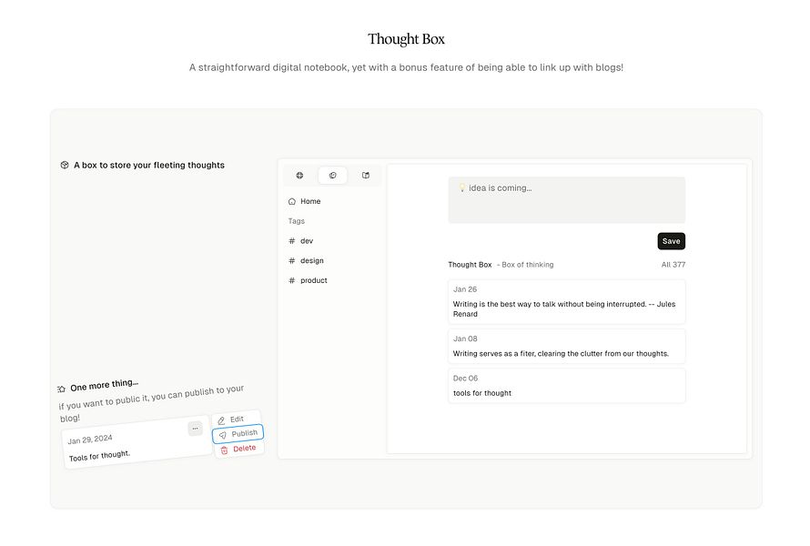Click the 'Jan 26' date label

(465, 289)
